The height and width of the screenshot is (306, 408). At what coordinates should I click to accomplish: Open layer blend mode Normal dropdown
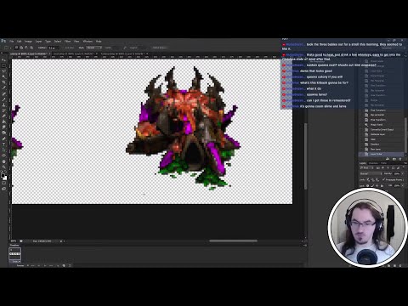[x=371, y=173]
